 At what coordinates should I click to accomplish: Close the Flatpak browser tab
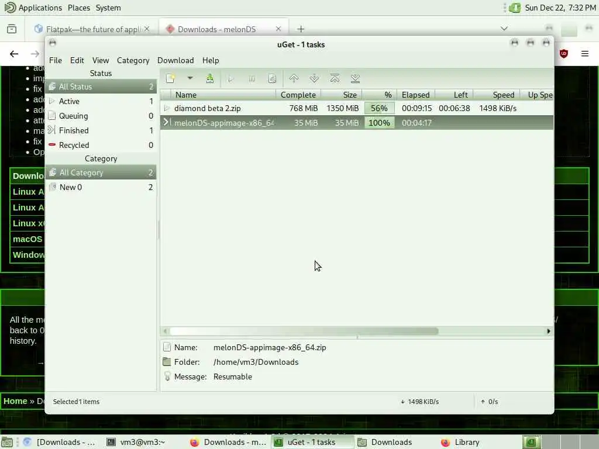click(x=147, y=29)
